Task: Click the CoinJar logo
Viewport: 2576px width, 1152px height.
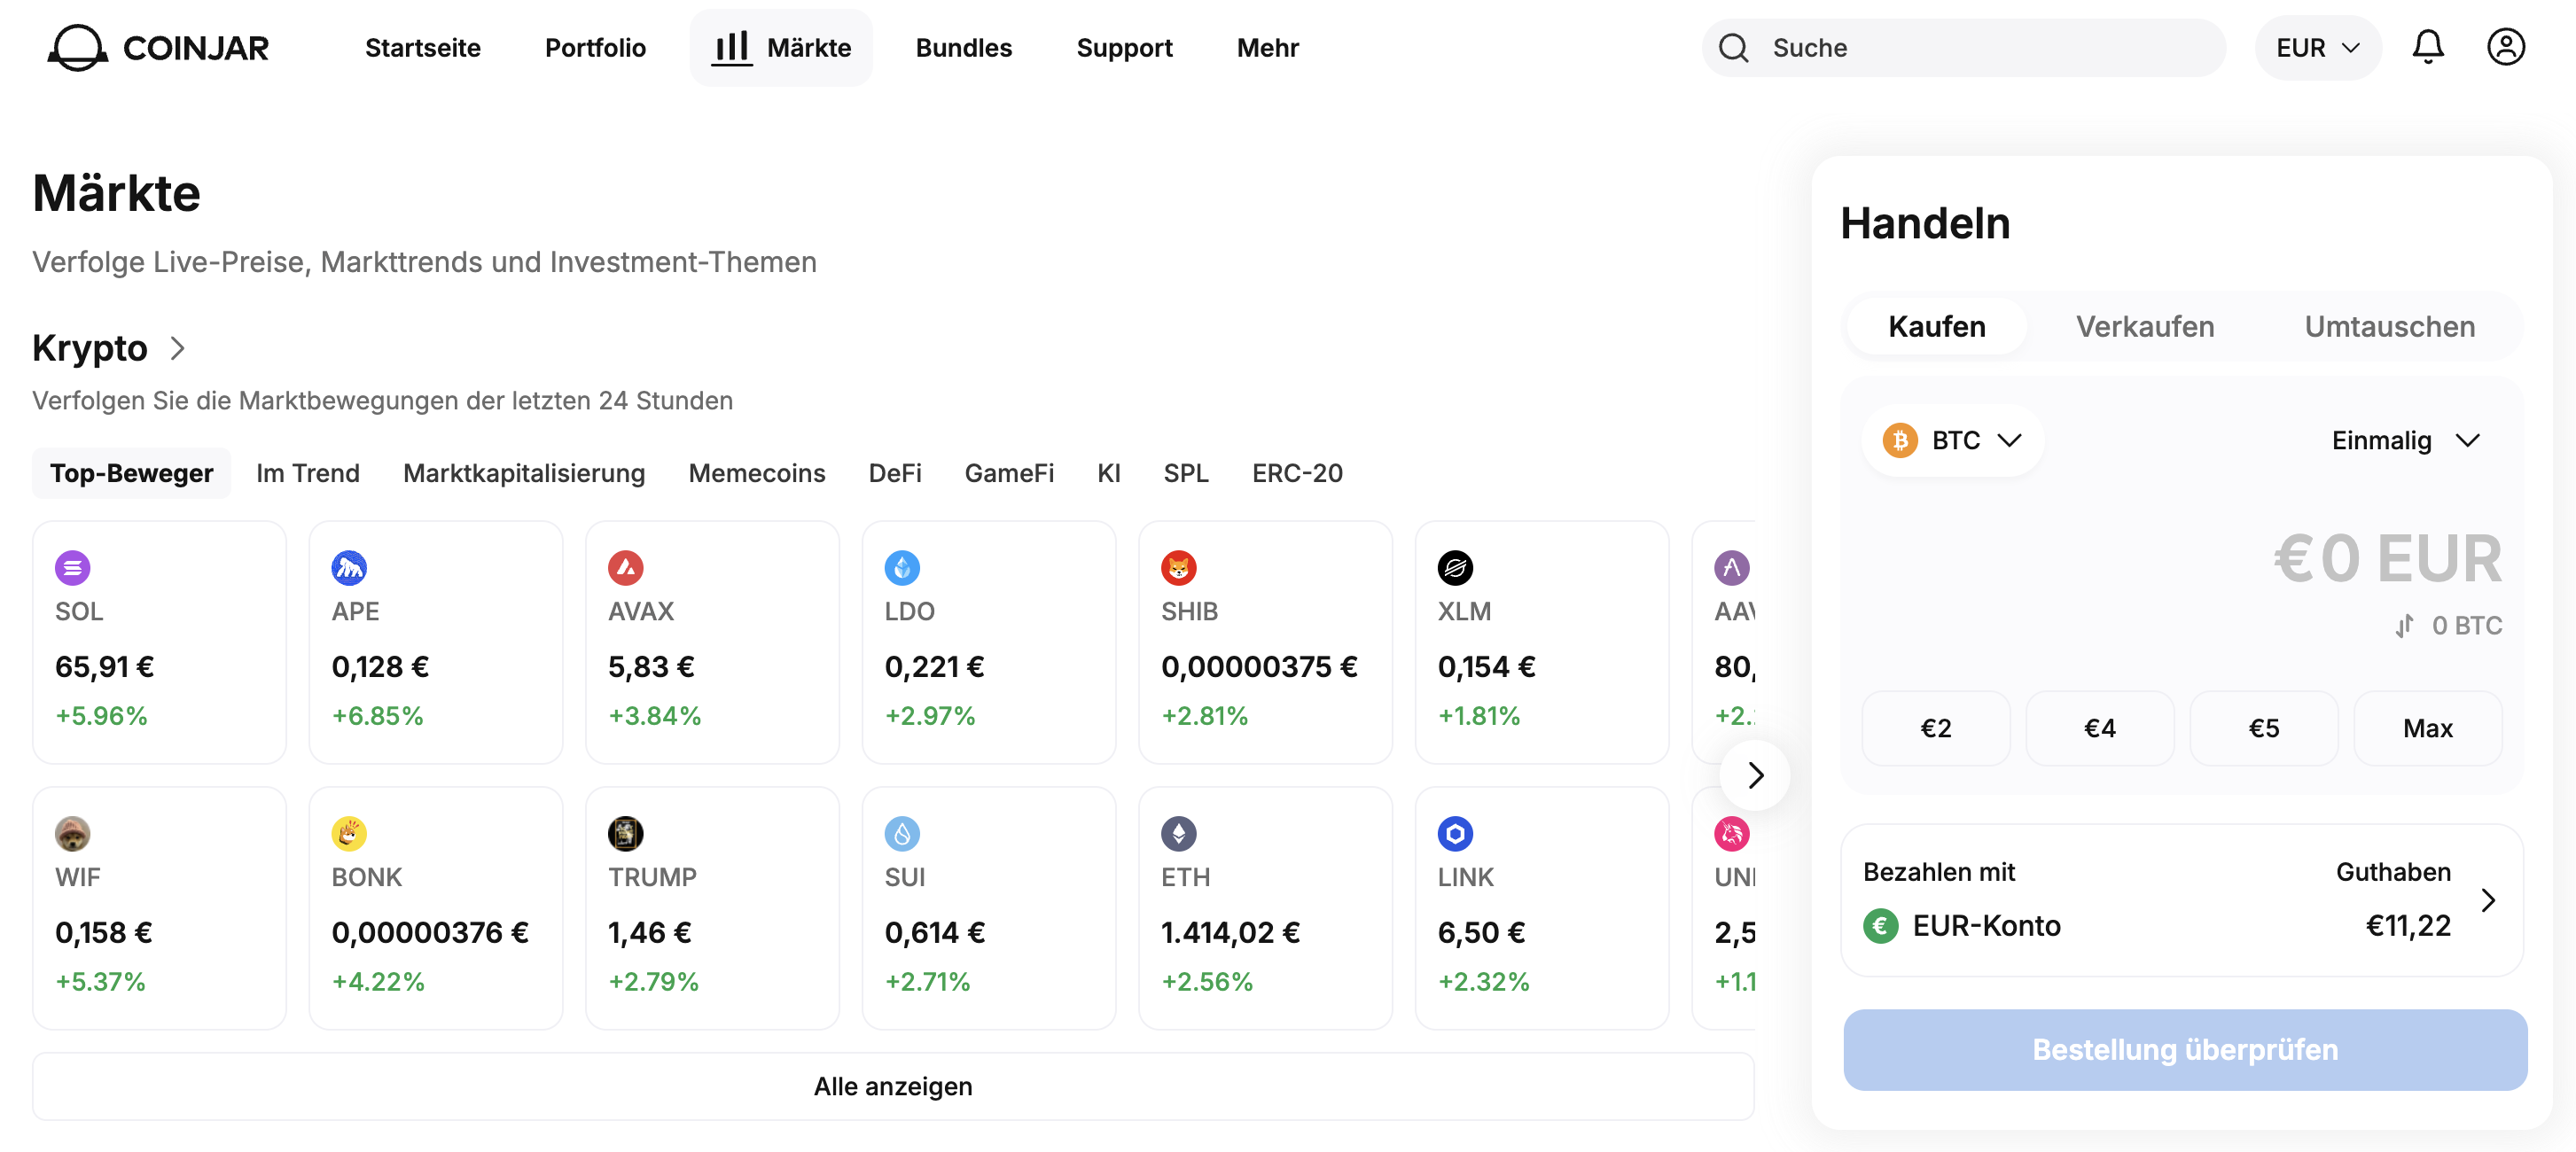Action: 158,47
